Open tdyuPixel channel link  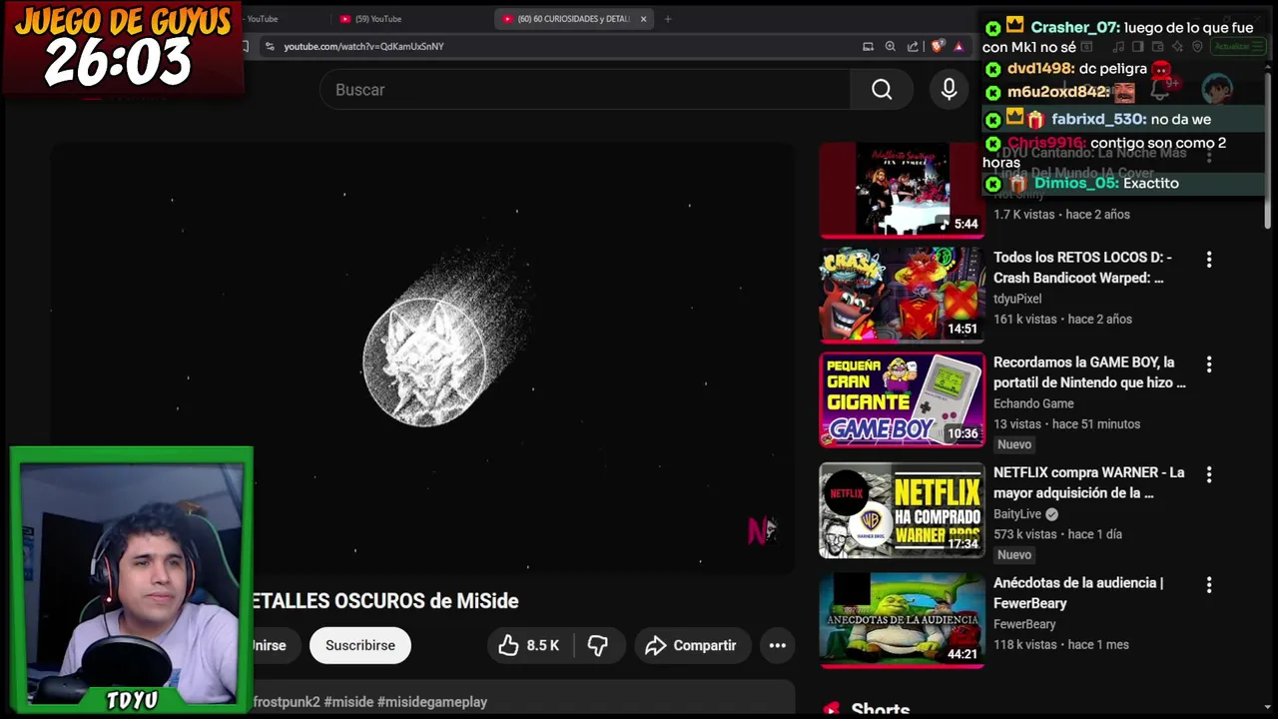(1017, 299)
